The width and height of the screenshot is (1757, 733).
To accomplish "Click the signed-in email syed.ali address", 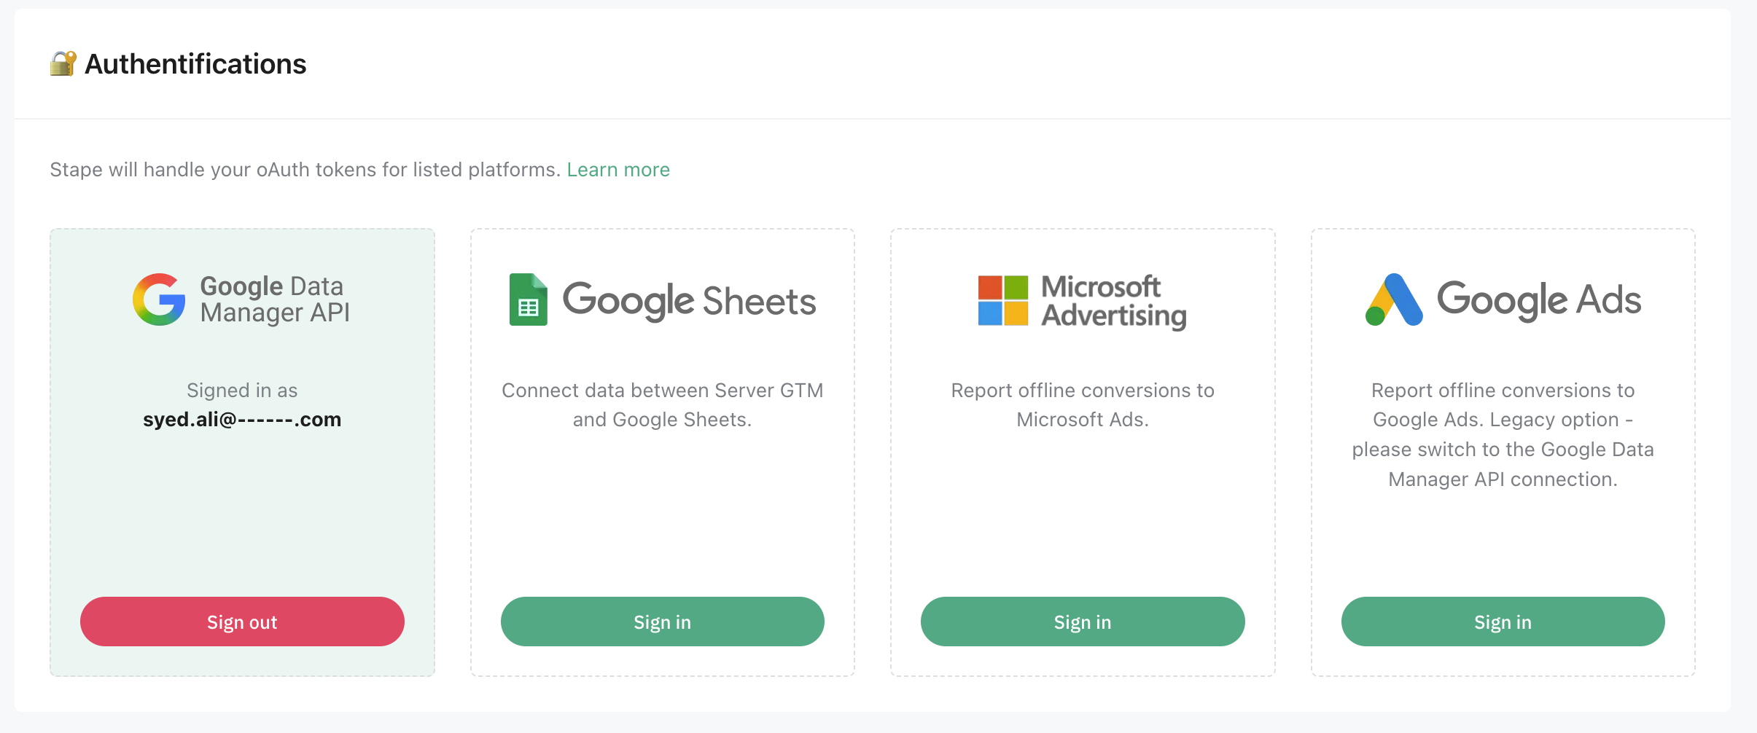I will click(x=242, y=420).
